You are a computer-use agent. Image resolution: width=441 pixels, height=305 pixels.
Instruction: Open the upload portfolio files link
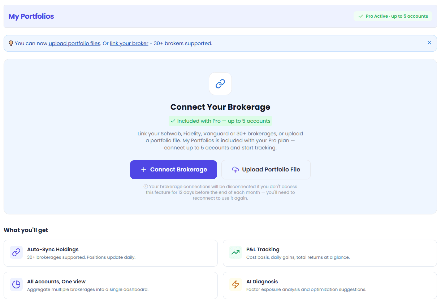[74, 43]
